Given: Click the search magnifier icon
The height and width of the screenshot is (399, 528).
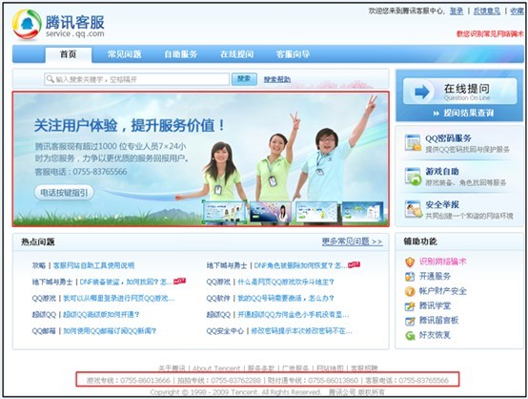Looking at the screenshot, I should pyautogui.click(x=51, y=79).
